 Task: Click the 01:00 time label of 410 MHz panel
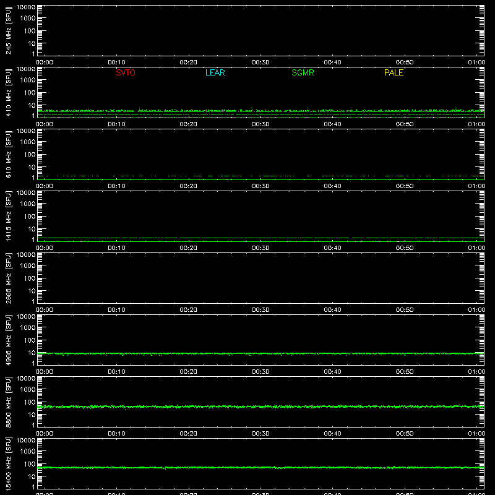tap(476, 124)
